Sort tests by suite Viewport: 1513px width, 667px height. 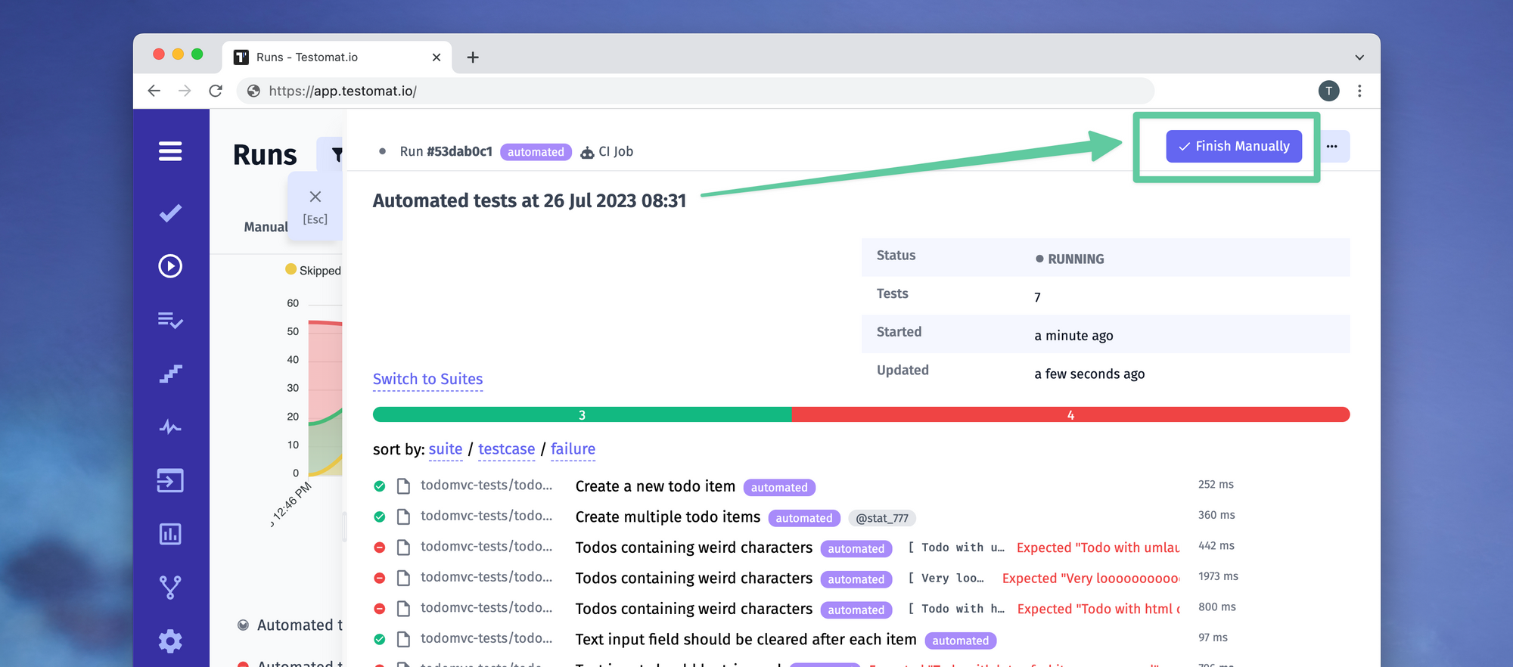point(446,449)
